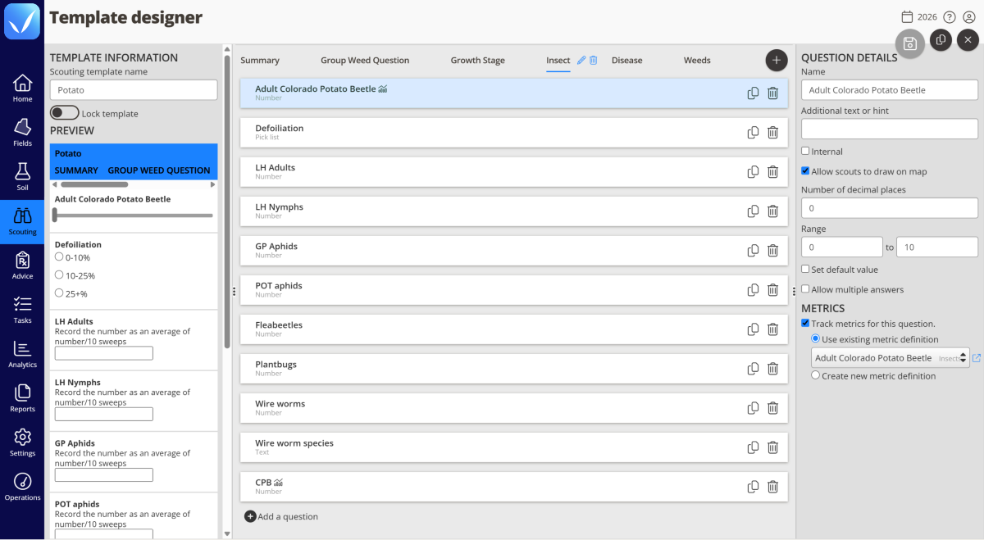The height and width of the screenshot is (540, 984).
Task: Toggle the Lock template switch
Action: pos(65,113)
